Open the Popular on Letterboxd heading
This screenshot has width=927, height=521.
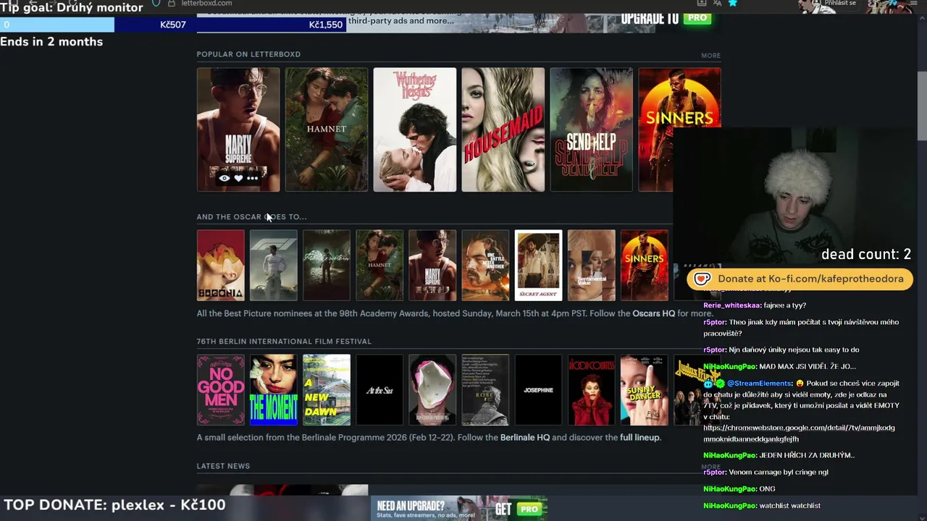click(248, 54)
